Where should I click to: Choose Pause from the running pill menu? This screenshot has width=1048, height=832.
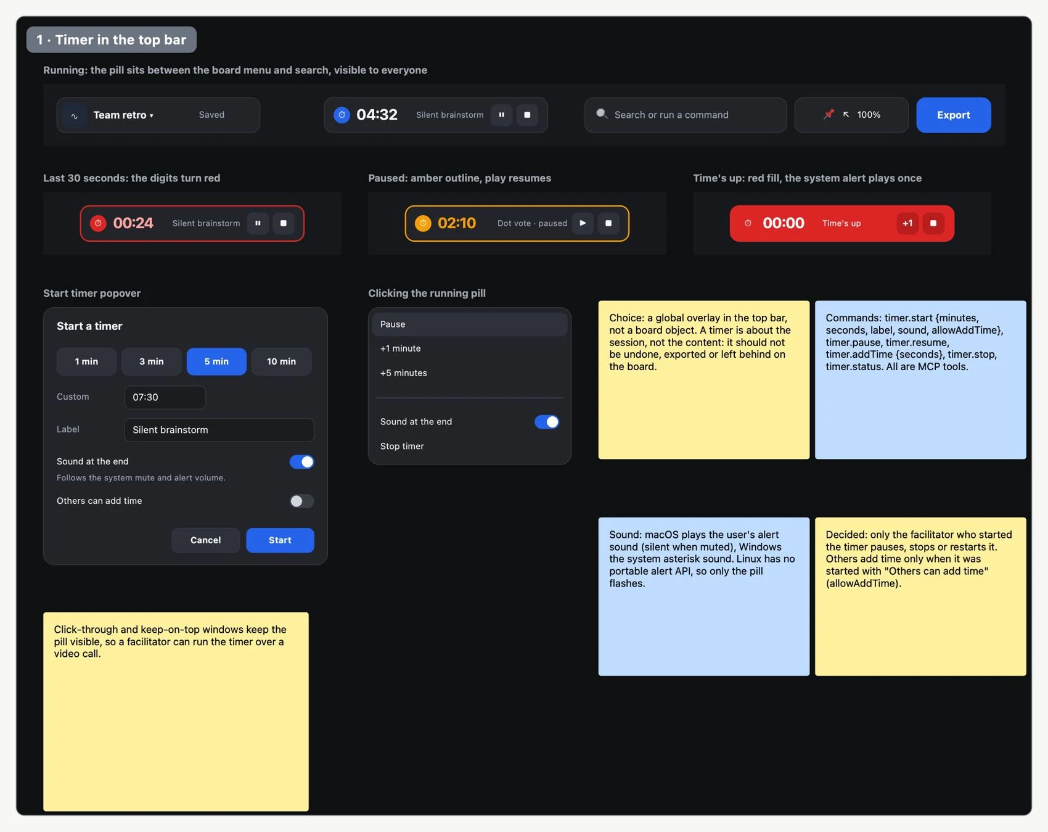469,324
